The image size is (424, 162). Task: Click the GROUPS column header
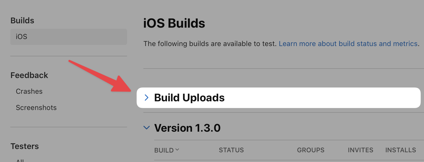[311, 150]
